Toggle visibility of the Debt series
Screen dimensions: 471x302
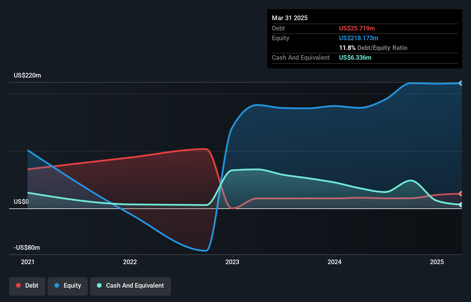tap(27, 285)
